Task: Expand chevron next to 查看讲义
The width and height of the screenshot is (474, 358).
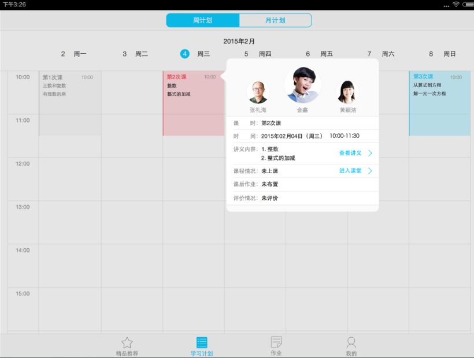Action: (370, 153)
